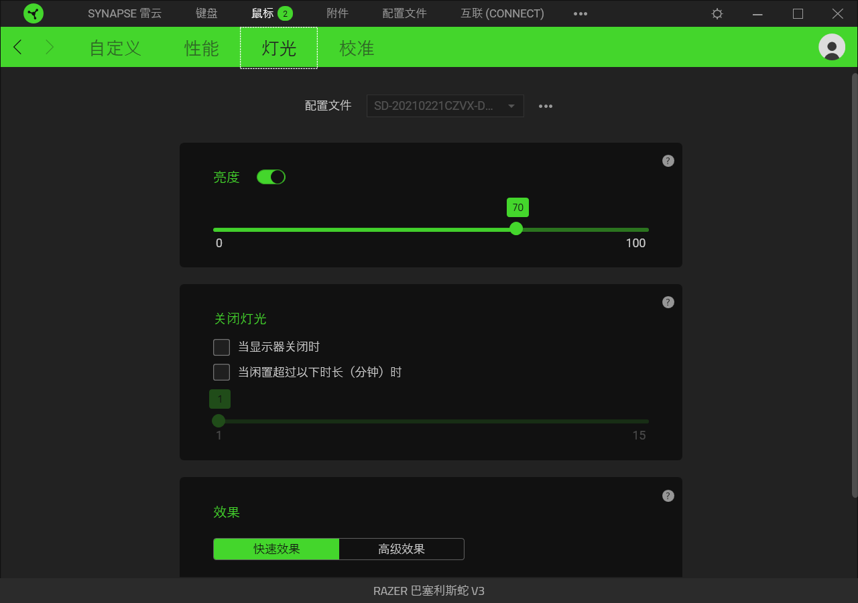Open settings via the gear icon
This screenshot has width=858, height=603.
pyautogui.click(x=717, y=13)
